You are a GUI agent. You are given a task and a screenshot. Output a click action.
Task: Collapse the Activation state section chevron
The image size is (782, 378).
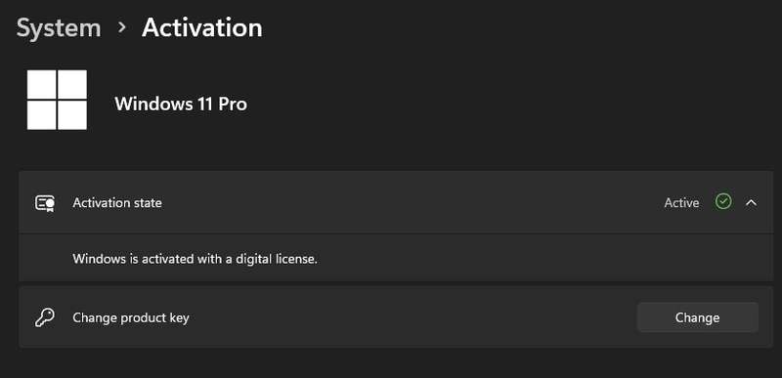click(751, 203)
